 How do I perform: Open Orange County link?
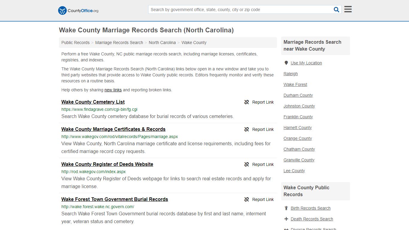tap(298, 138)
